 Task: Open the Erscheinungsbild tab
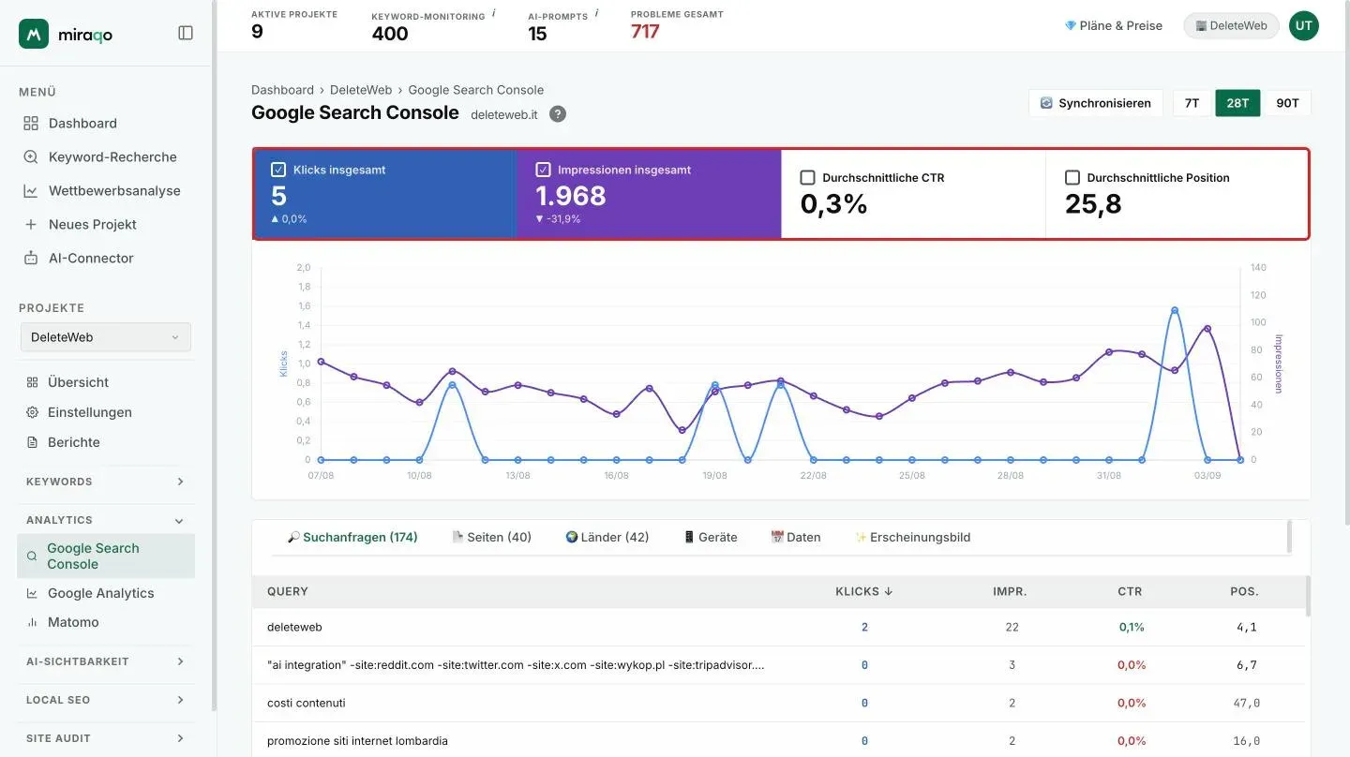coord(912,538)
